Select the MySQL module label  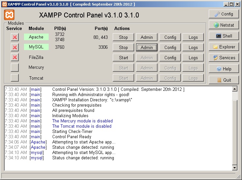36,47
